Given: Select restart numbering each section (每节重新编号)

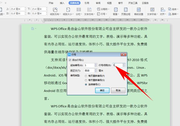Looking at the screenshot, I should coord(86,80).
